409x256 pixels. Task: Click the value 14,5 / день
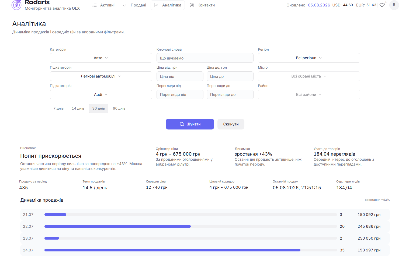pyautogui.click(x=95, y=188)
